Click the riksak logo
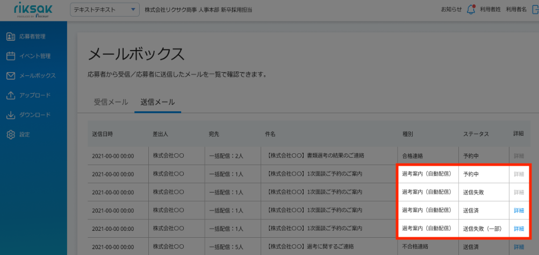This screenshot has width=539, height=255. (33, 10)
